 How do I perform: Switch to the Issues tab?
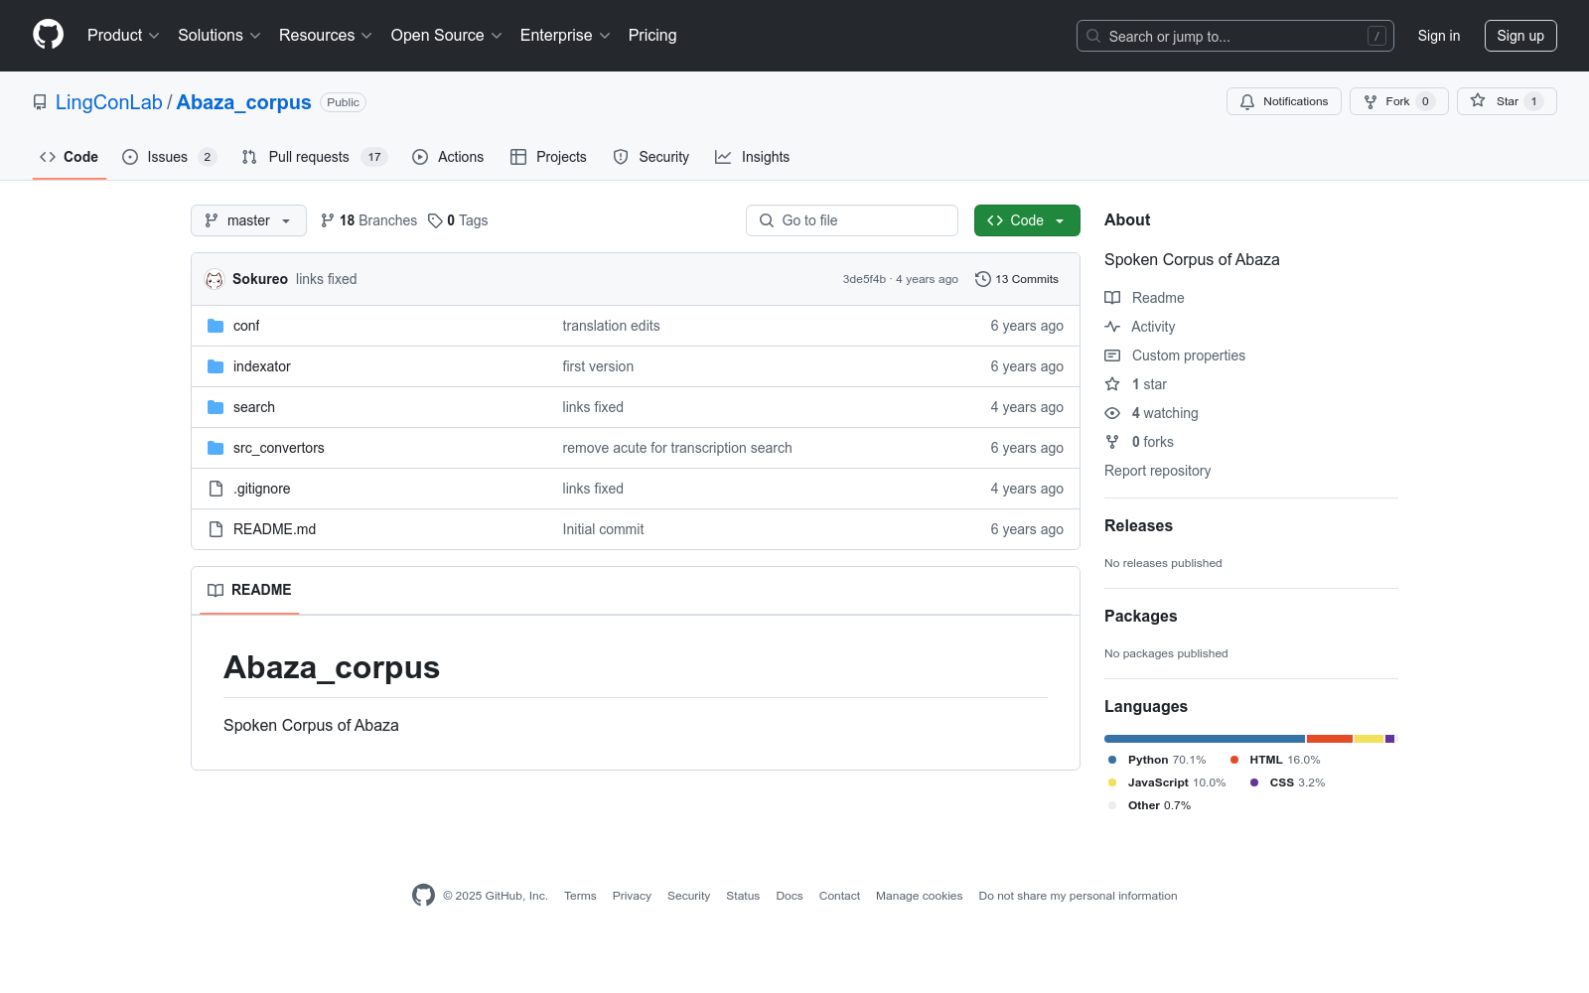click(169, 157)
